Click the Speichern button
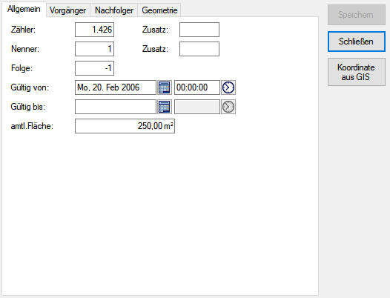390x298 pixels. tap(356, 15)
